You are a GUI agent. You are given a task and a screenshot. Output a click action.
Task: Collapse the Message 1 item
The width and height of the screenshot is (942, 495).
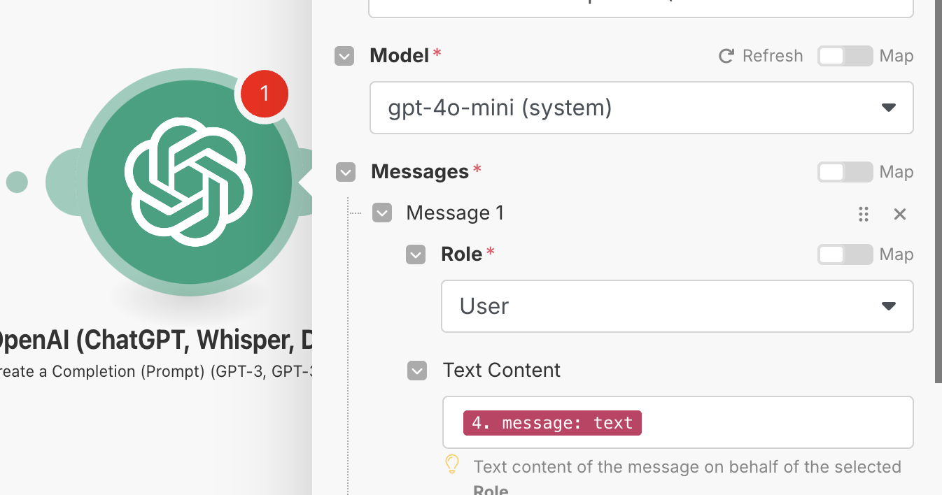pyautogui.click(x=382, y=213)
